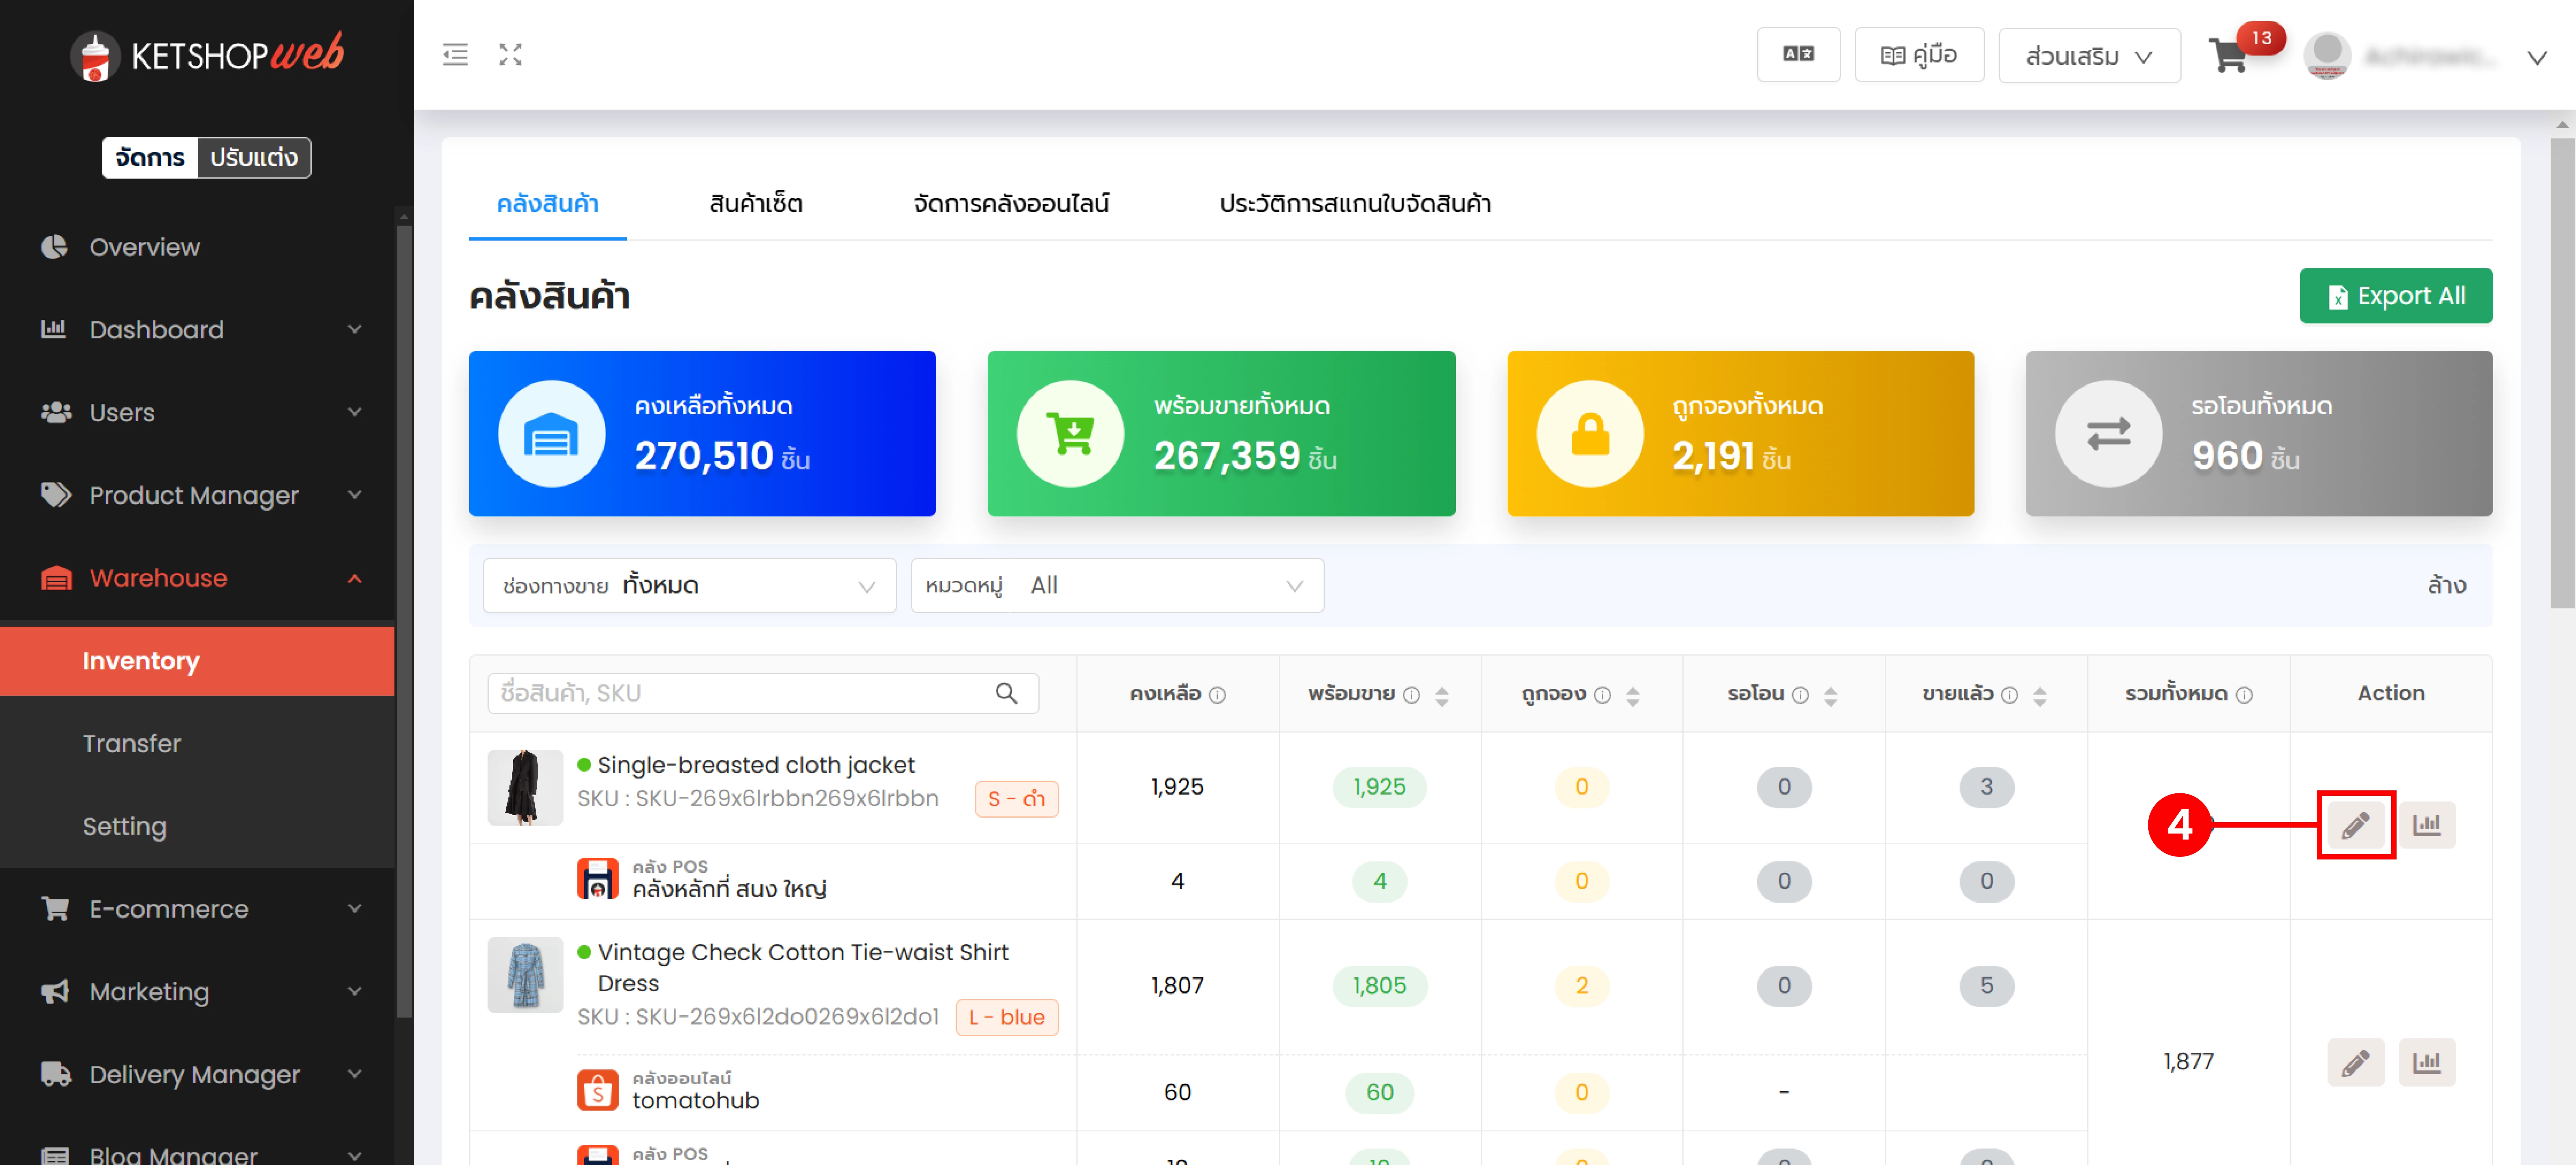
Task: Click Vintage Check Shirt Dress thumbnail
Action: point(525,975)
